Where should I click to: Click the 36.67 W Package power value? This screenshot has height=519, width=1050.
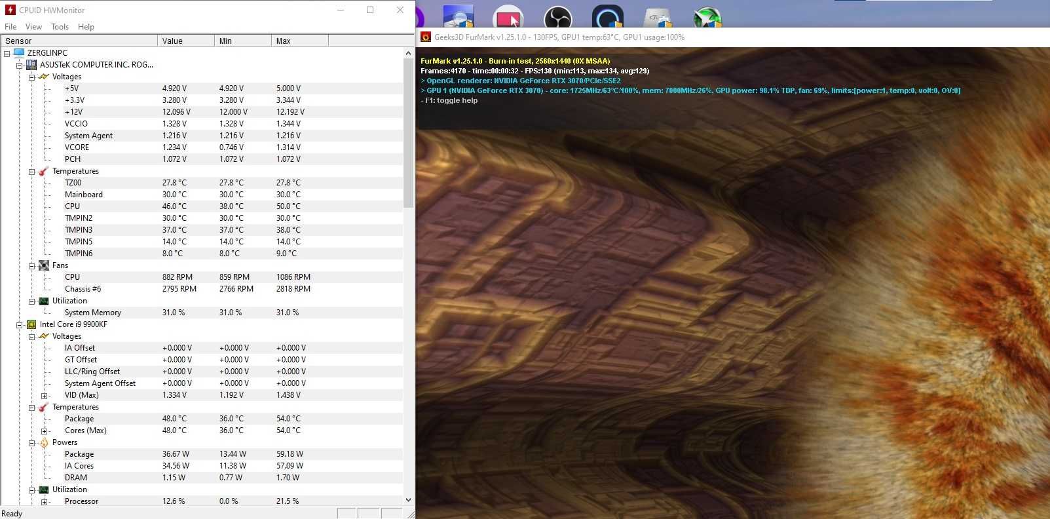(x=176, y=454)
